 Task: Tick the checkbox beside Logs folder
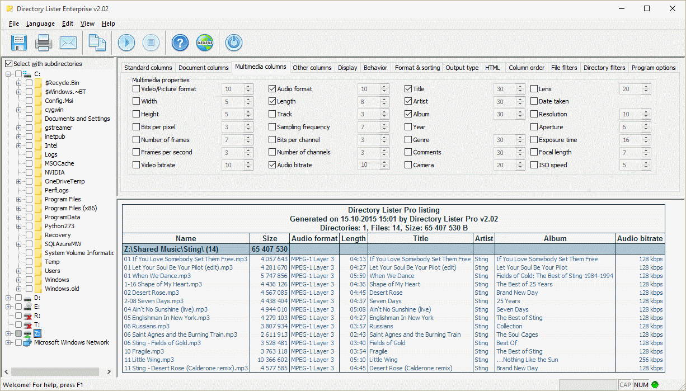tap(29, 154)
